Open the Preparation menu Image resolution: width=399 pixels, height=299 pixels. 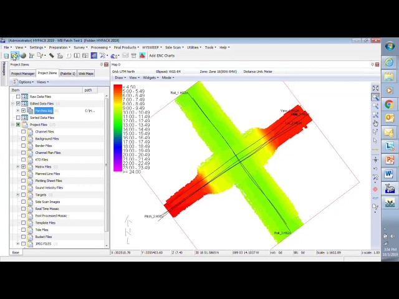[x=60, y=47]
